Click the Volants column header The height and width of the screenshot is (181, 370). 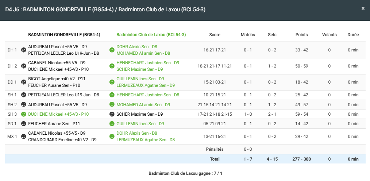329,35
